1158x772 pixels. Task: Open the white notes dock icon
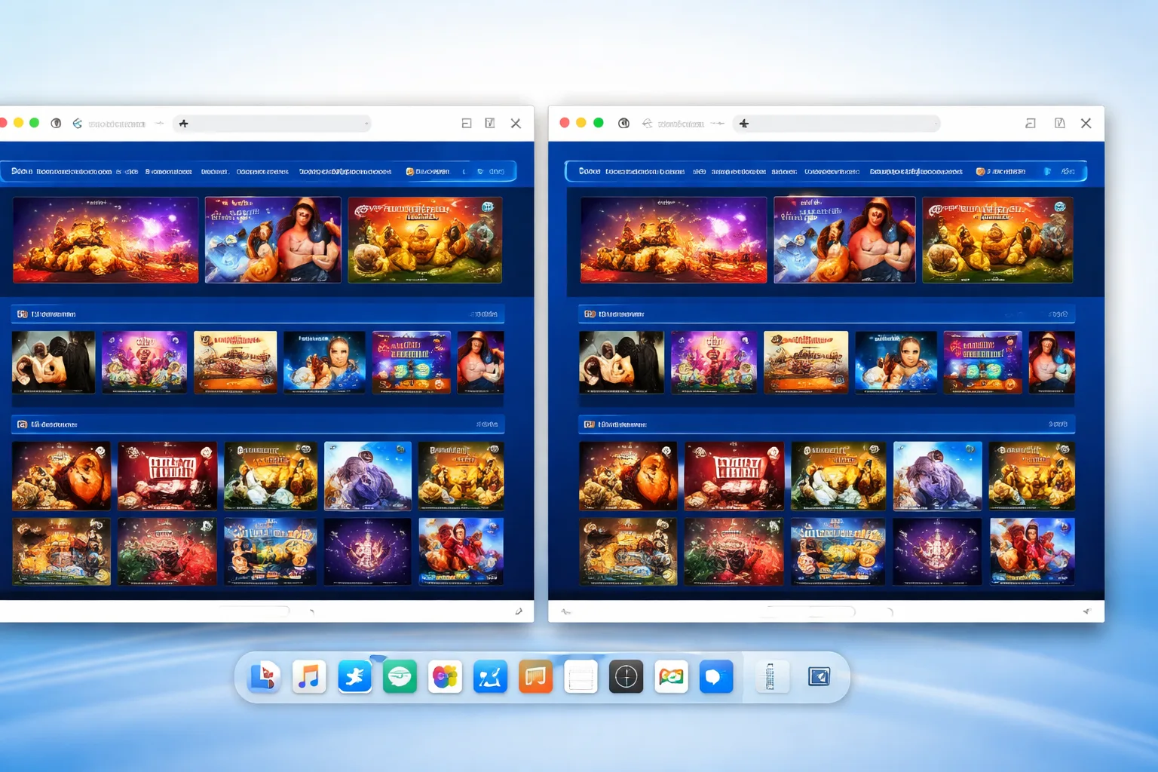coord(581,677)
